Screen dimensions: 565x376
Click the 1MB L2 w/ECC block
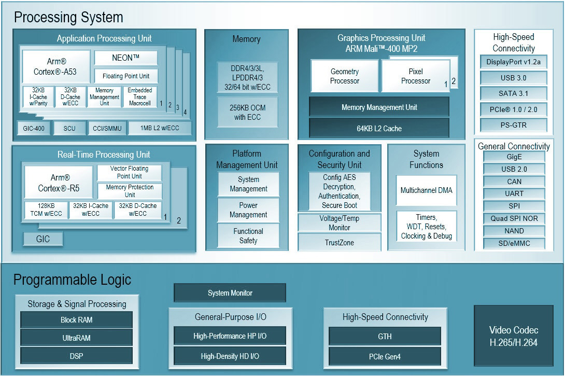[159, 128]
